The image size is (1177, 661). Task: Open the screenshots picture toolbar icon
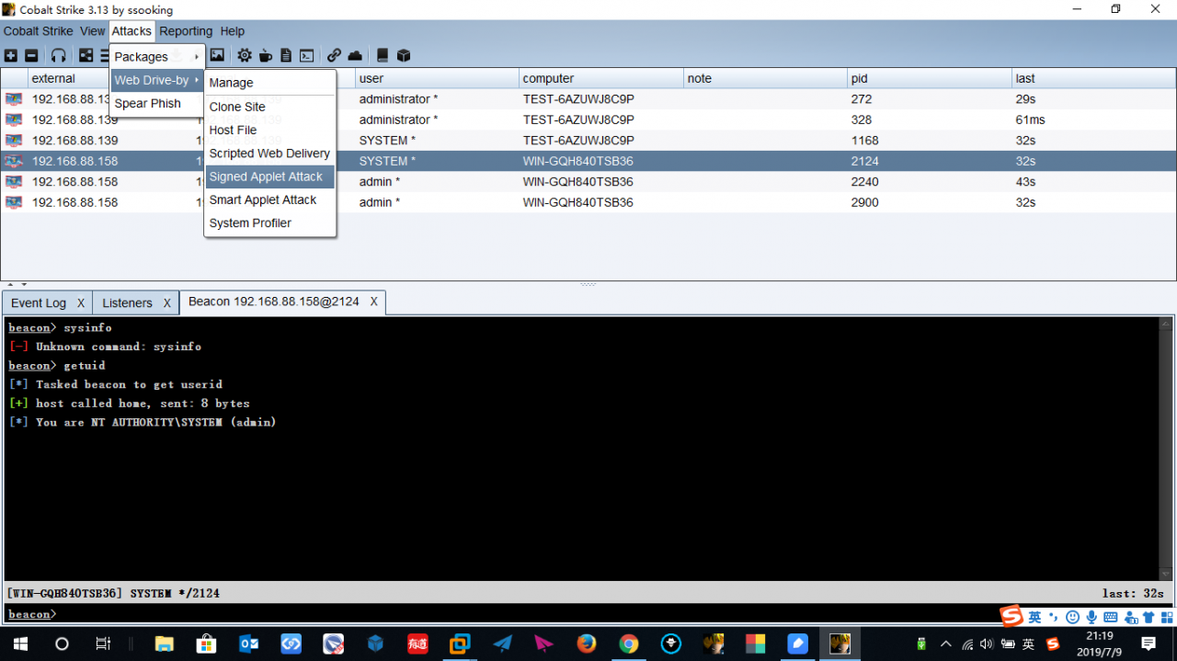click(217, 56)
